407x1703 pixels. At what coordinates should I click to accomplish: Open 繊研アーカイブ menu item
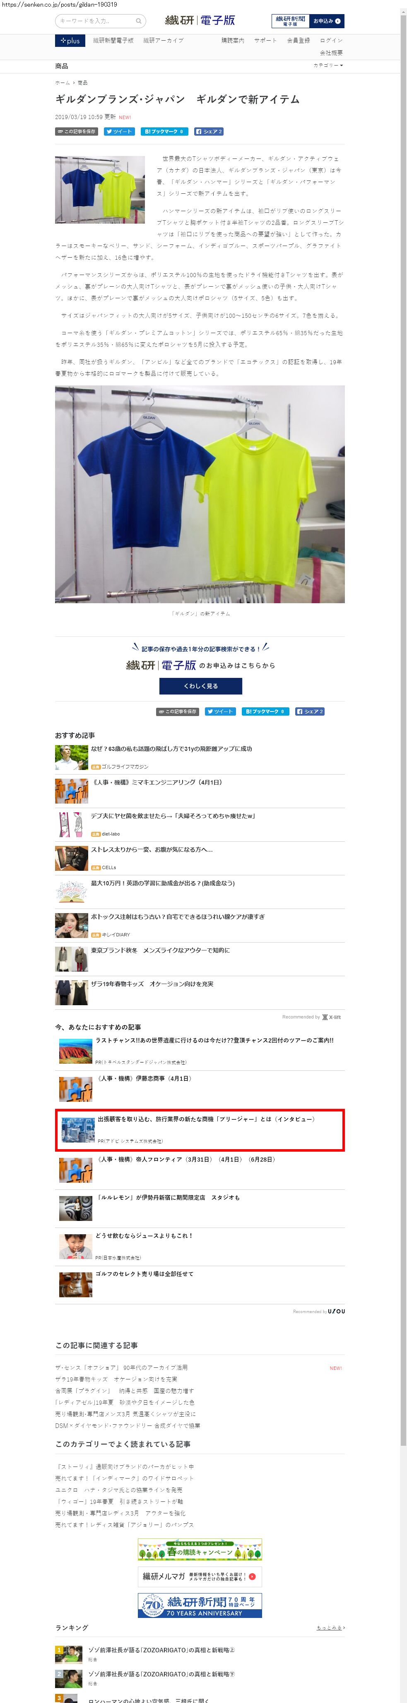(x=164, y=40)
